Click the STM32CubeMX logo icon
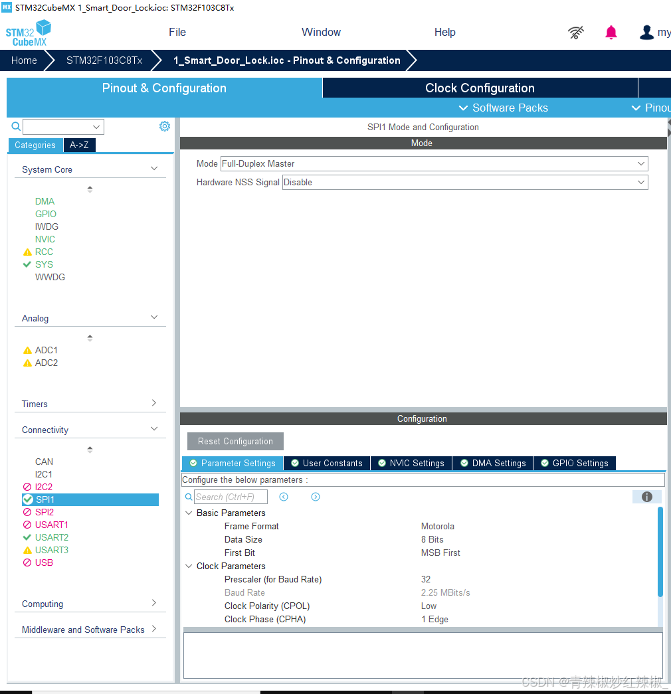This screenshot has height=694, width=671. [x=29, y=33]
